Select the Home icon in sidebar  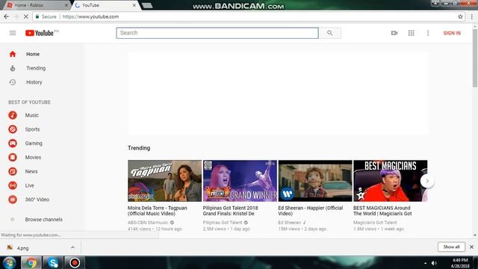pos(13,54)
